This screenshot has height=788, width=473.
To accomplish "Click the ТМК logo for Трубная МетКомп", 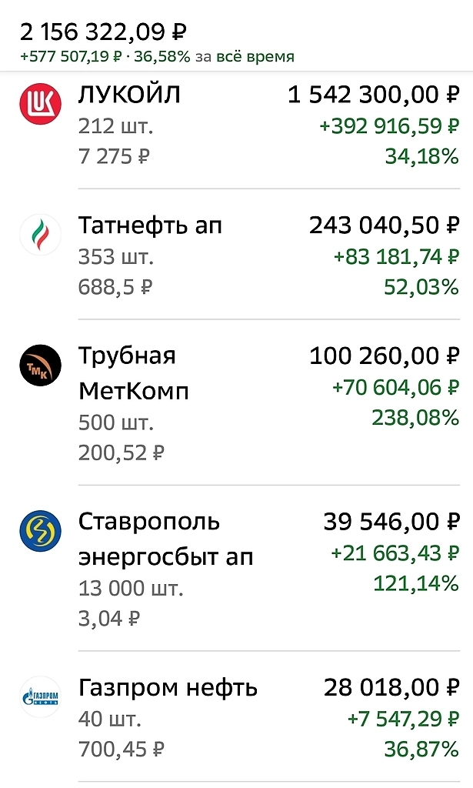I will coord(39,366).
